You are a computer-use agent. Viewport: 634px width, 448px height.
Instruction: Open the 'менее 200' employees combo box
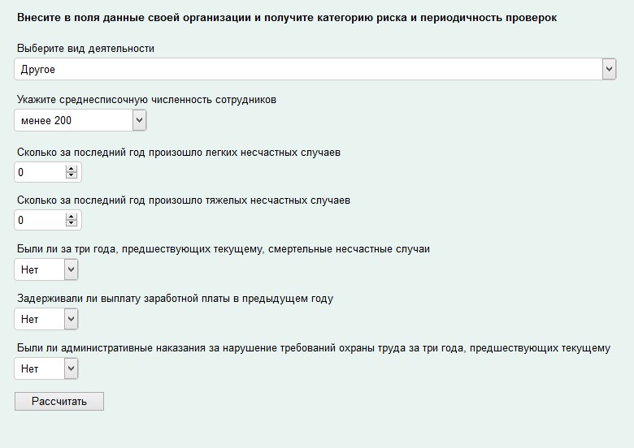pyautogui.click(x=80, y=120)
